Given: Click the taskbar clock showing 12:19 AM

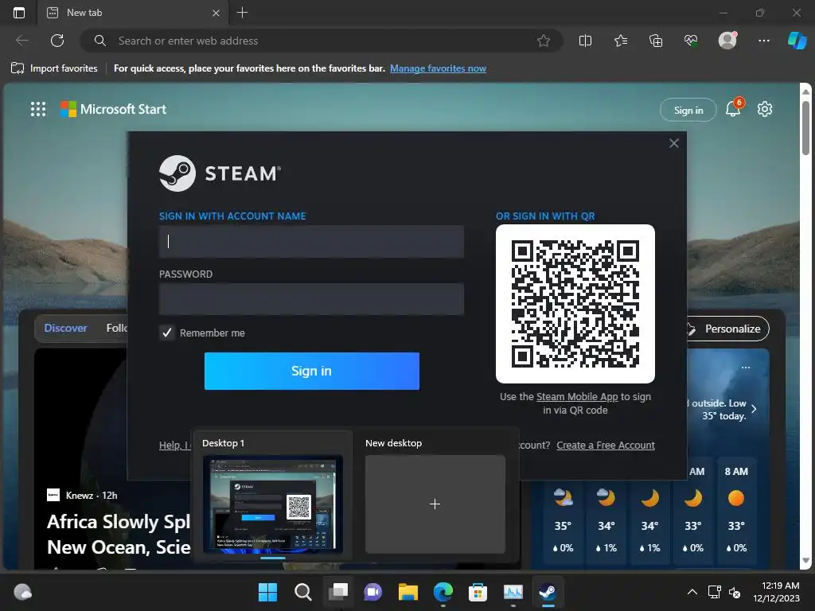Looking at the screenshot, I should click(x=776, y=592).
